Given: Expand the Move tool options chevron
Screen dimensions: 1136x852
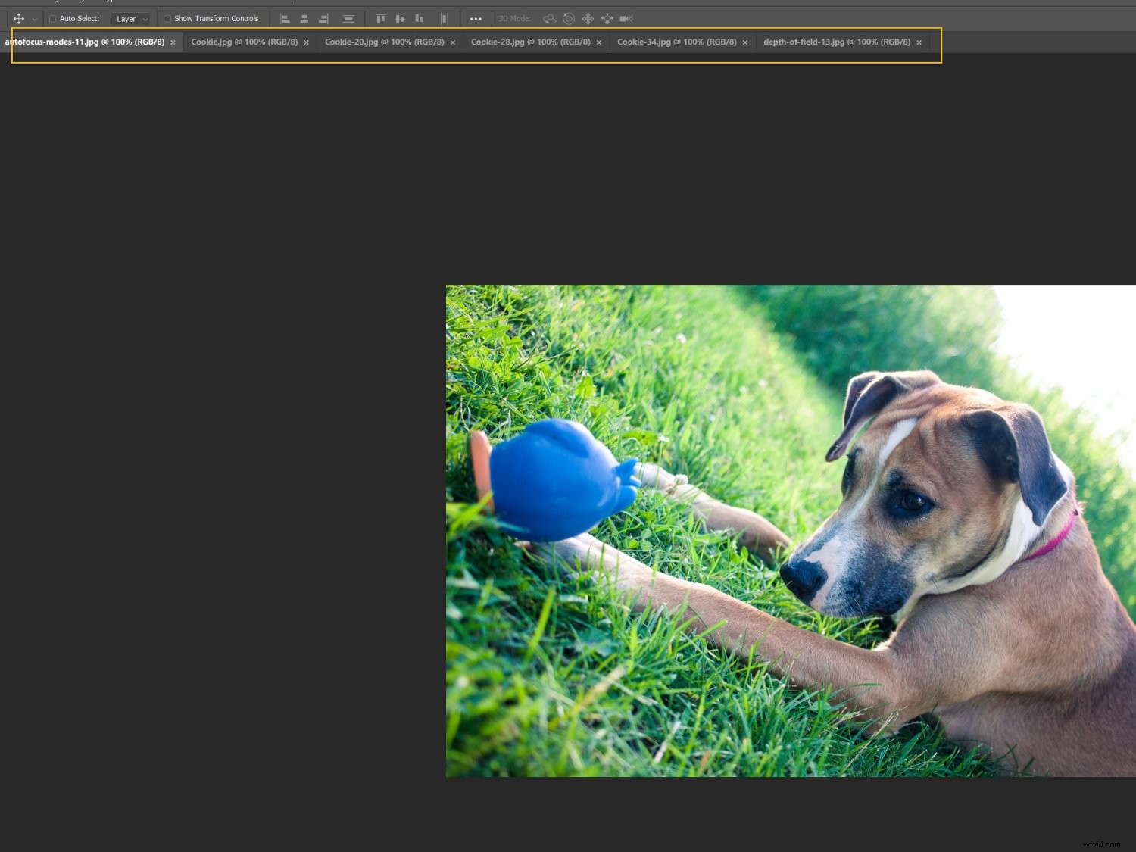Looking at the screenshot, I should (33, 18).
